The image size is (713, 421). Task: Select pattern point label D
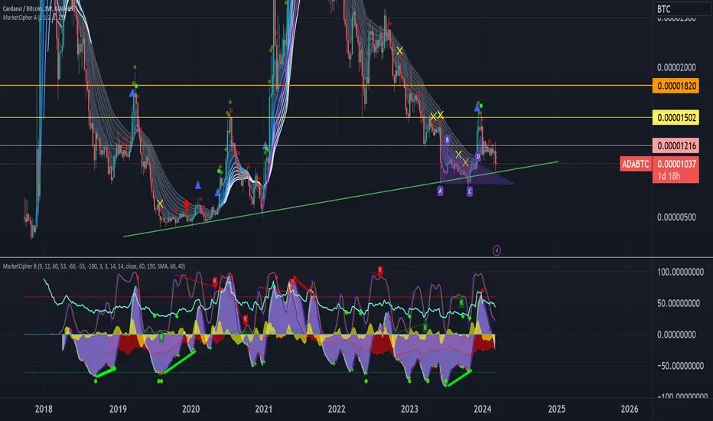coord(478,157)
